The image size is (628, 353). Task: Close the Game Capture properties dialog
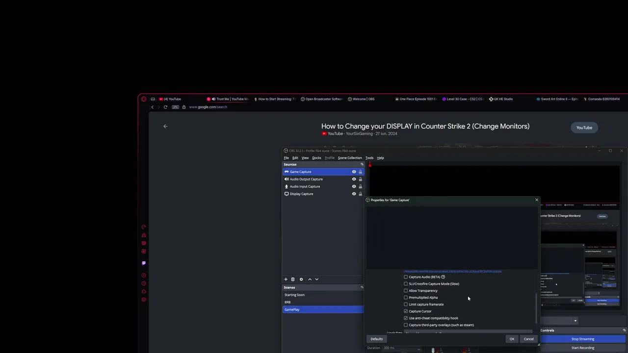(x=537, y=200)
